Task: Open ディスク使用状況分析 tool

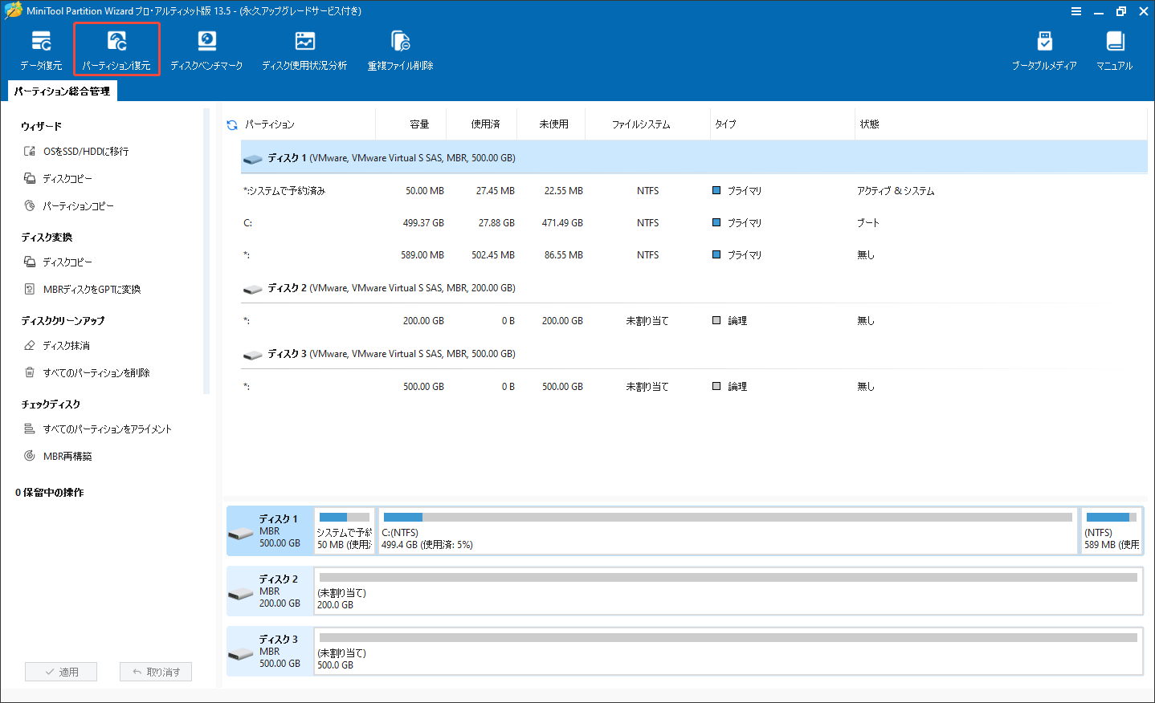Action: point(304,48)
